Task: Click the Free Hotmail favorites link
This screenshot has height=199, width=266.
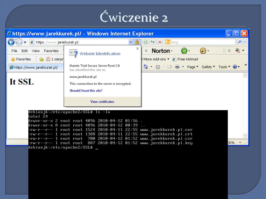Action: [185, 59]
